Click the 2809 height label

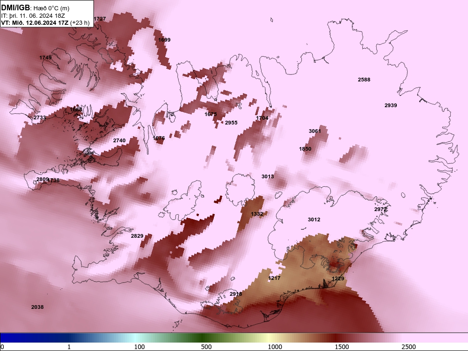tap(42, 179)
